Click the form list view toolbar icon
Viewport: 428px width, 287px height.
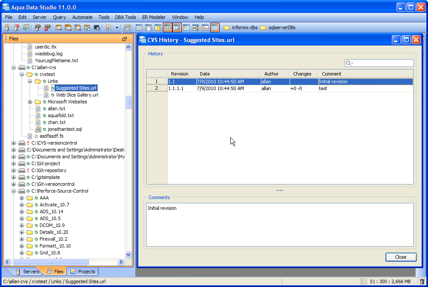(186, 27)
